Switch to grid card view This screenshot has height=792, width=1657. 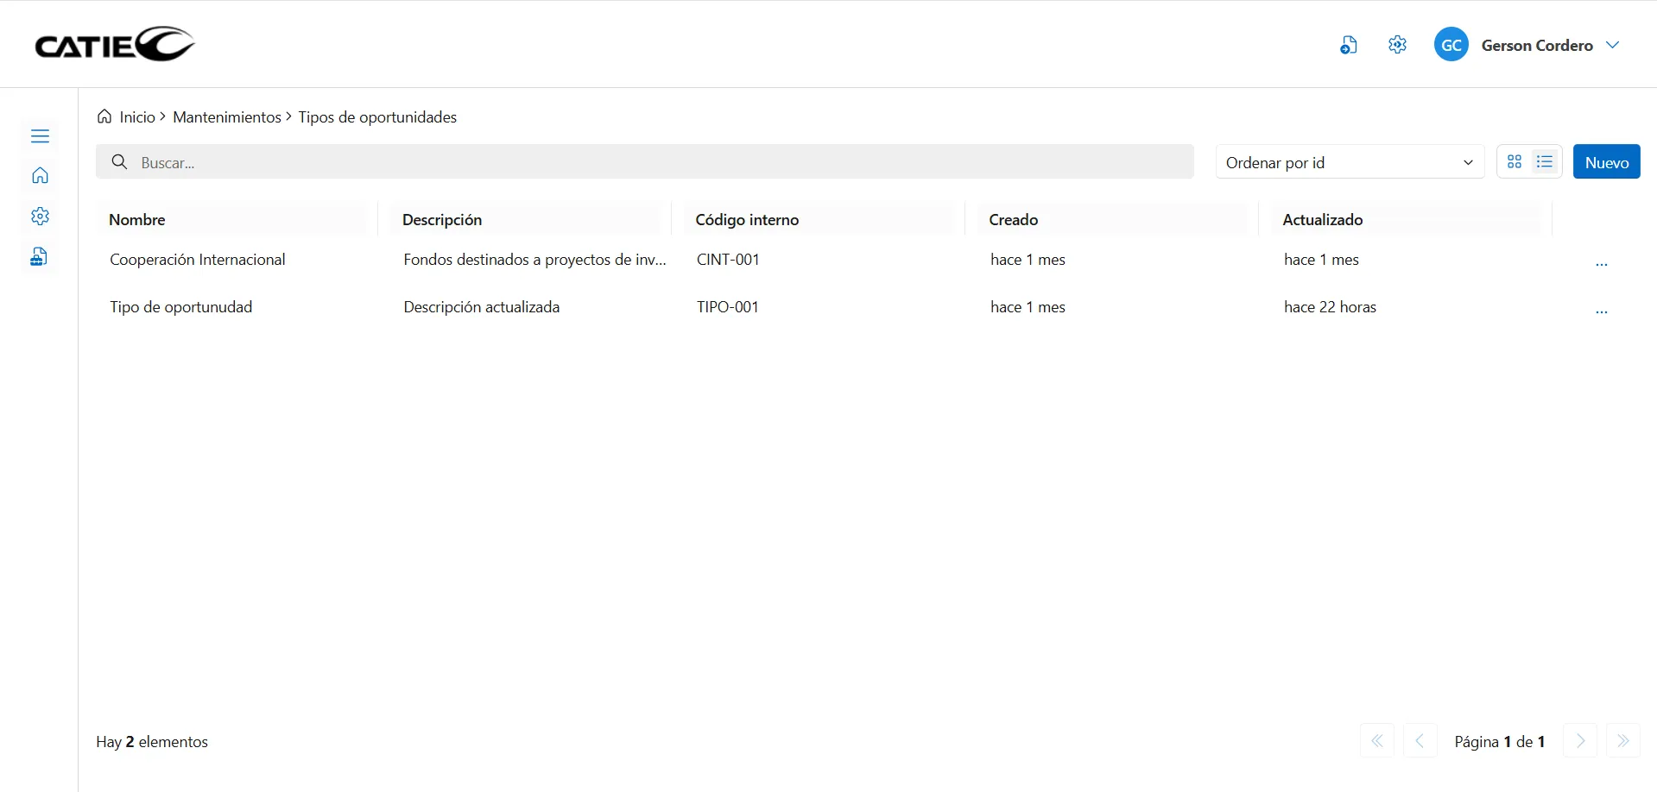pos(1514,162)
